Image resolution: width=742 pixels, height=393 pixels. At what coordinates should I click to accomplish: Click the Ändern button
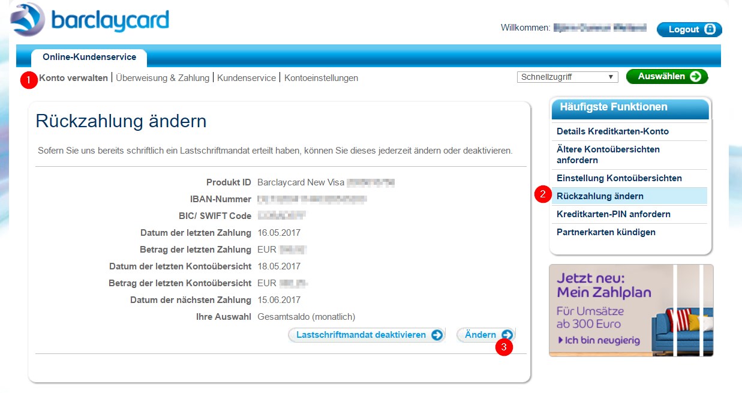[x=485, y=335]
